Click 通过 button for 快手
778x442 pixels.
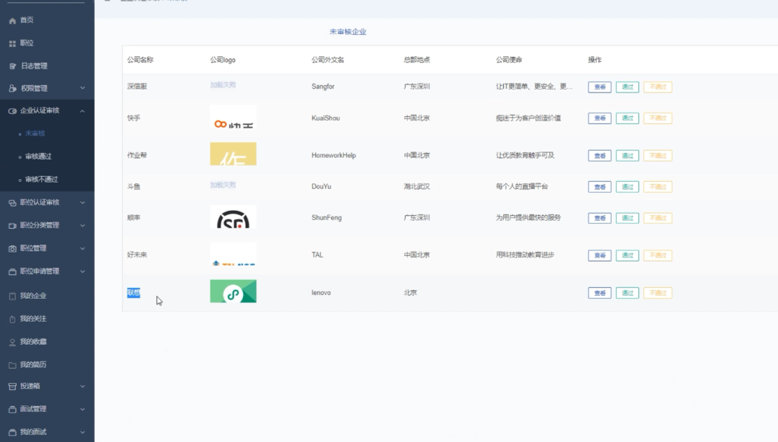[627, 118]
